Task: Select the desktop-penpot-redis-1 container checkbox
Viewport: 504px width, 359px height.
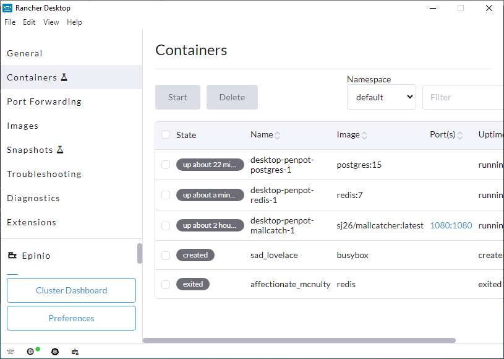Action: tap(166, 195)
